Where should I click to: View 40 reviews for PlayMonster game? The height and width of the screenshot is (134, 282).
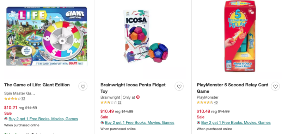pyautogui.click(x=216, y=103)
